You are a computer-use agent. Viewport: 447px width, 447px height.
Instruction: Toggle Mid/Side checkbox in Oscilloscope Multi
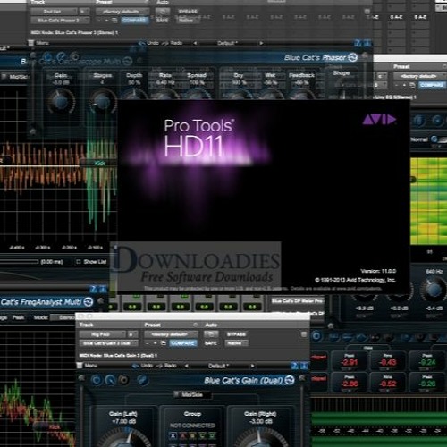(x=4, y=77)
